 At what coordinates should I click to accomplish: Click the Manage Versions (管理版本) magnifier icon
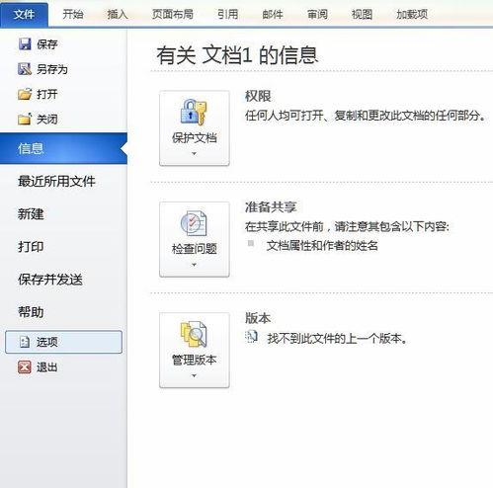click(x=194, y=334)
